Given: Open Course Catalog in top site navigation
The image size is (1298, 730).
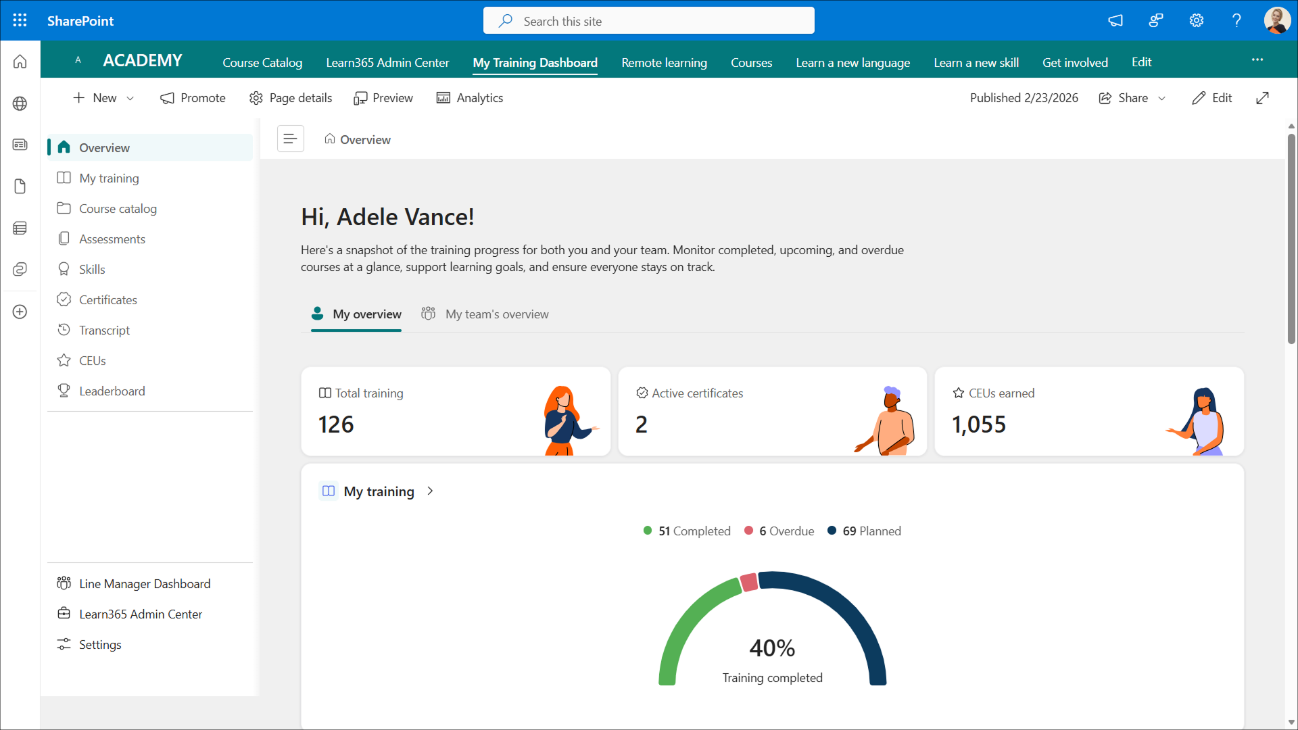Looking at the screenshot, I should click(x=262, y=62).
